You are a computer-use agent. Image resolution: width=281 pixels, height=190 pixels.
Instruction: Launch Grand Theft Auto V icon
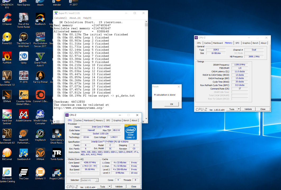click(x=40, y=59)
